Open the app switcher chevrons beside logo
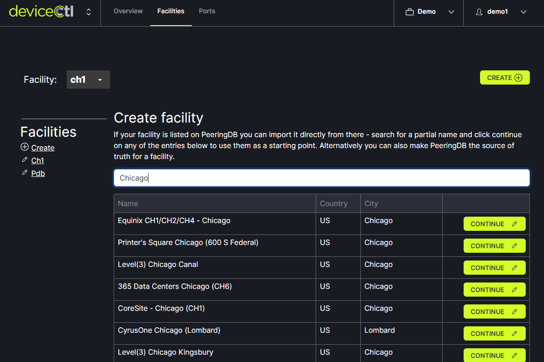Viewport: 544px width, 362px height. (89, 12)
